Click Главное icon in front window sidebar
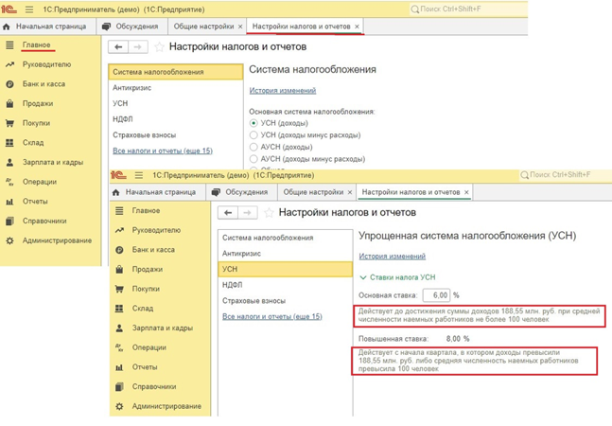 119,211
